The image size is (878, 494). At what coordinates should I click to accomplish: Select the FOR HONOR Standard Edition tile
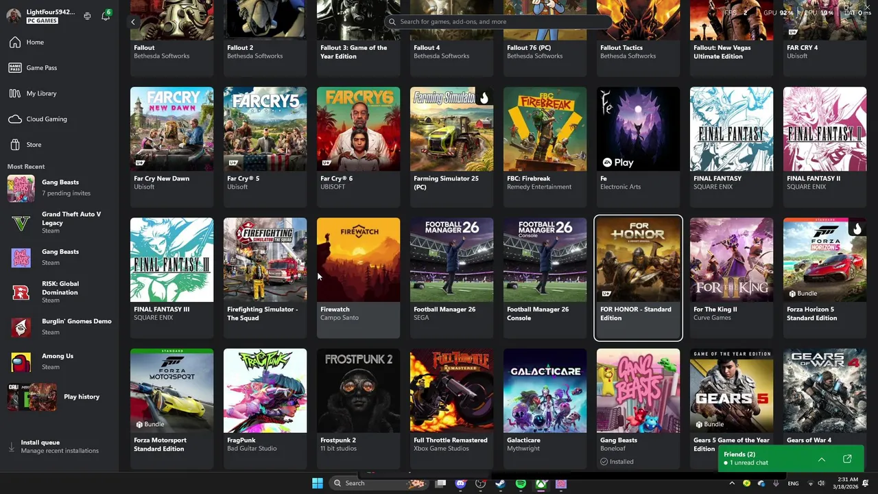[x=638, y=278]
